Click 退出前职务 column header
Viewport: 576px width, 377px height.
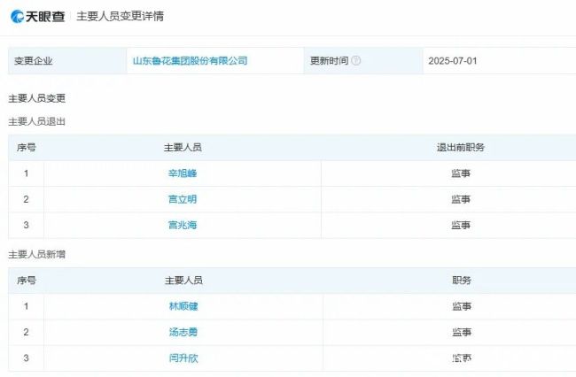point(461,148)
